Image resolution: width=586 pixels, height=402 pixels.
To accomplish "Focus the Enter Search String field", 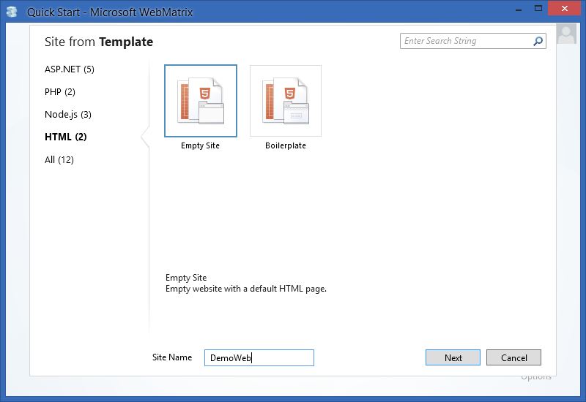I will click(472, 41).
